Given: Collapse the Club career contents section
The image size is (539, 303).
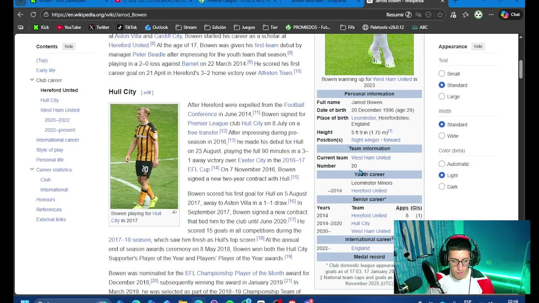Looking at the screenshot, I should [32, 80].
